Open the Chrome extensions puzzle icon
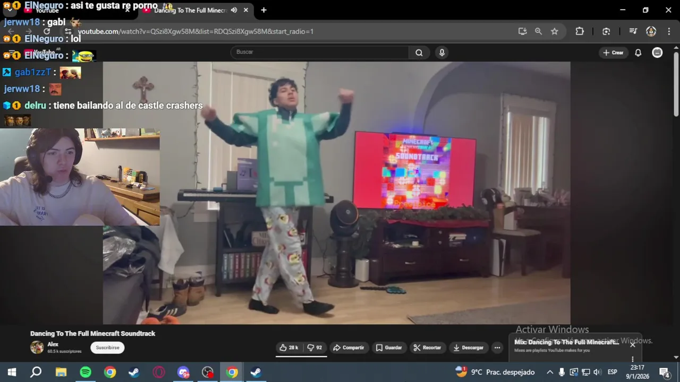Image resolution: width=680 pixels, height=382 pixels. pyautogui.click(x=580, y=31)
